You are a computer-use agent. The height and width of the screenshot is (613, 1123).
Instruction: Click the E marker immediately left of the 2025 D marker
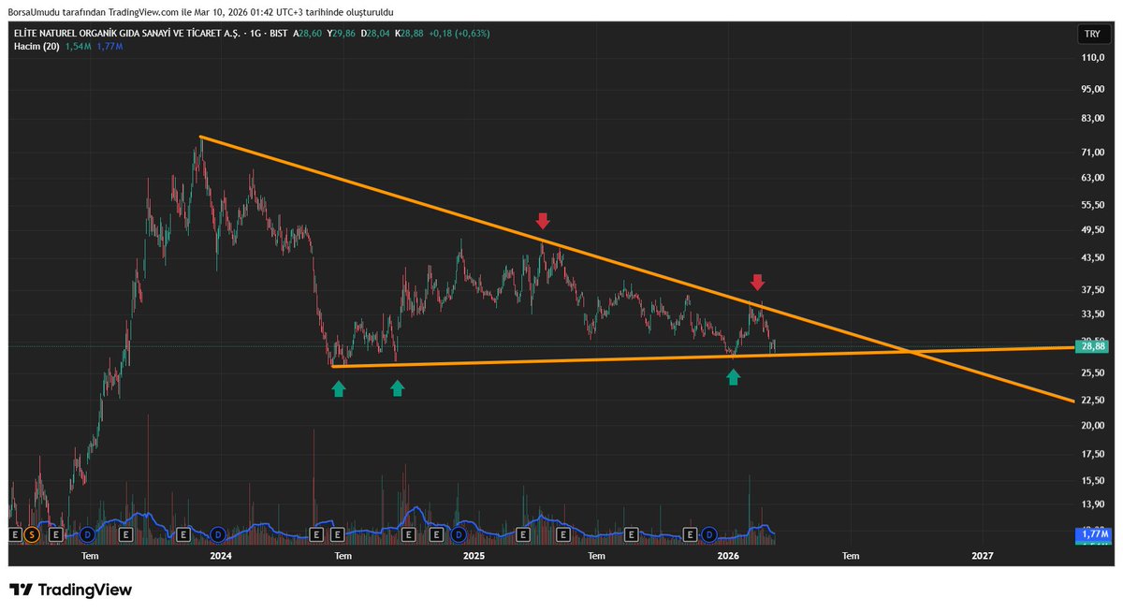(x=436, y=534)
